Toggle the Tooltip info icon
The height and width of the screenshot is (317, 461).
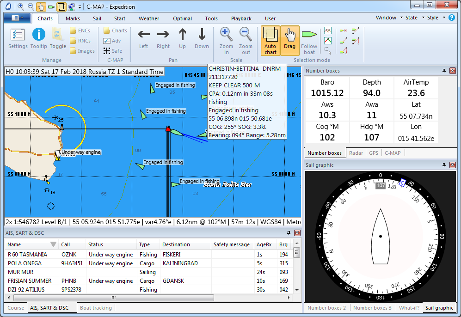pyautogui.click(x=38, y=38)
